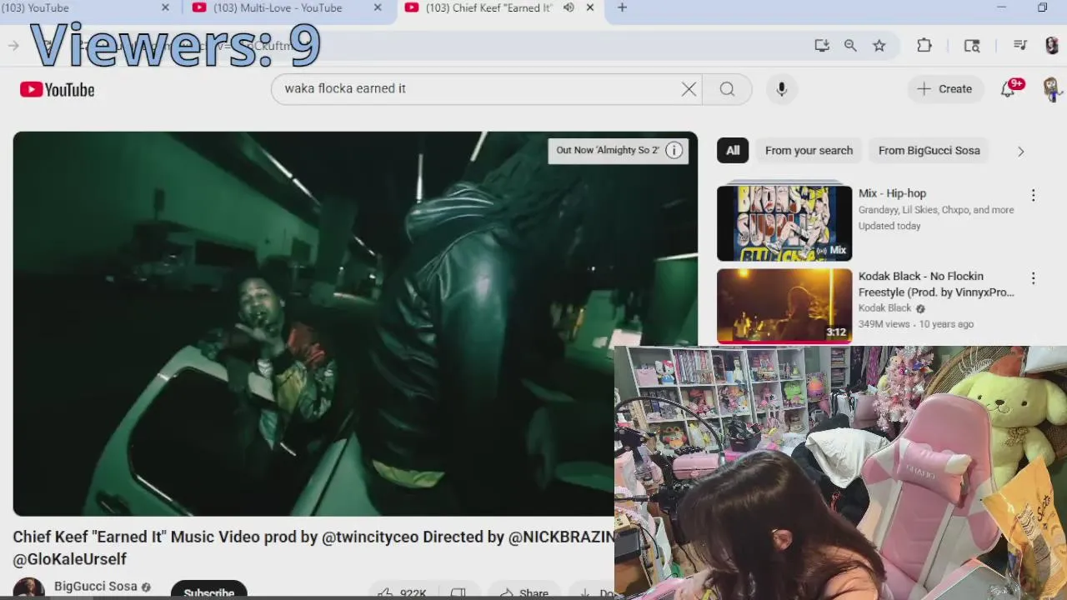Open the tab search icon in toolbar

pyautogui.click(x=972, y=46)
